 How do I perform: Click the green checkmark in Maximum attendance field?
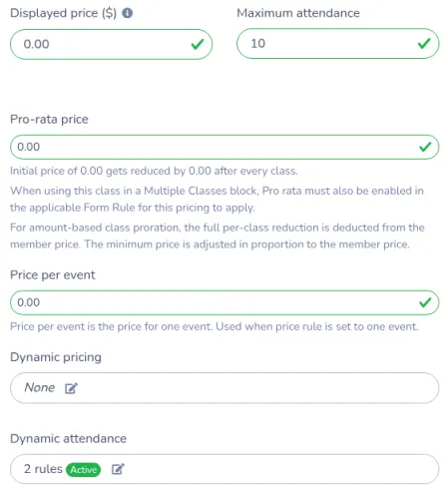coord(424,43)
